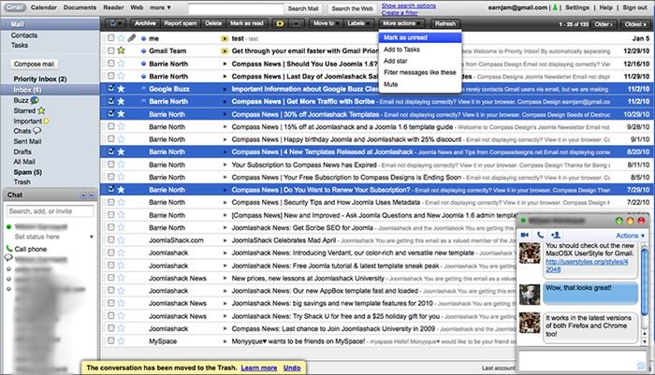Open the select-all checkbox dropdown

114,23
